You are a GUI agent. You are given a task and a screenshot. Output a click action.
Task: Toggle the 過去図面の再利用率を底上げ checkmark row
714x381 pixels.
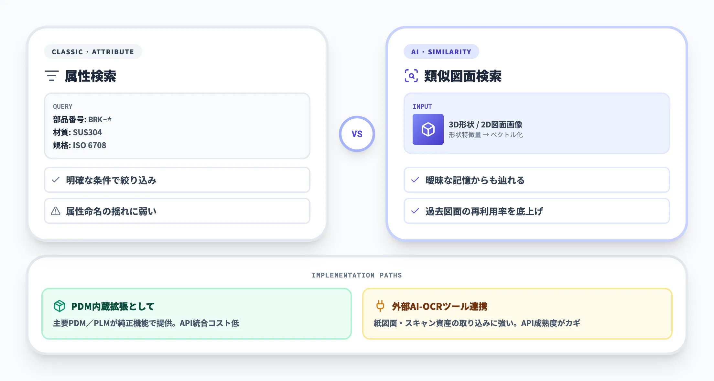(537, 211)
